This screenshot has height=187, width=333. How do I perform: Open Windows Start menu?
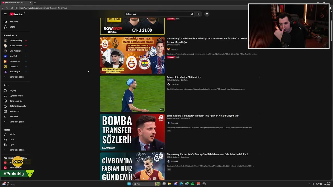coord(129,184)
